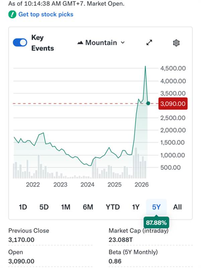Click the 87.88% return badge
Image resolution: width=201 pixels, height=268 pixels.
tap(156, 222)
